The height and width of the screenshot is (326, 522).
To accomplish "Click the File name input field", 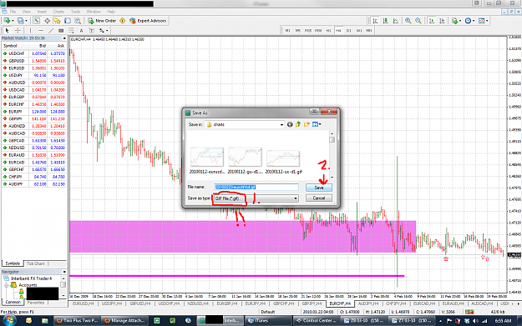I will coord(256,187).
